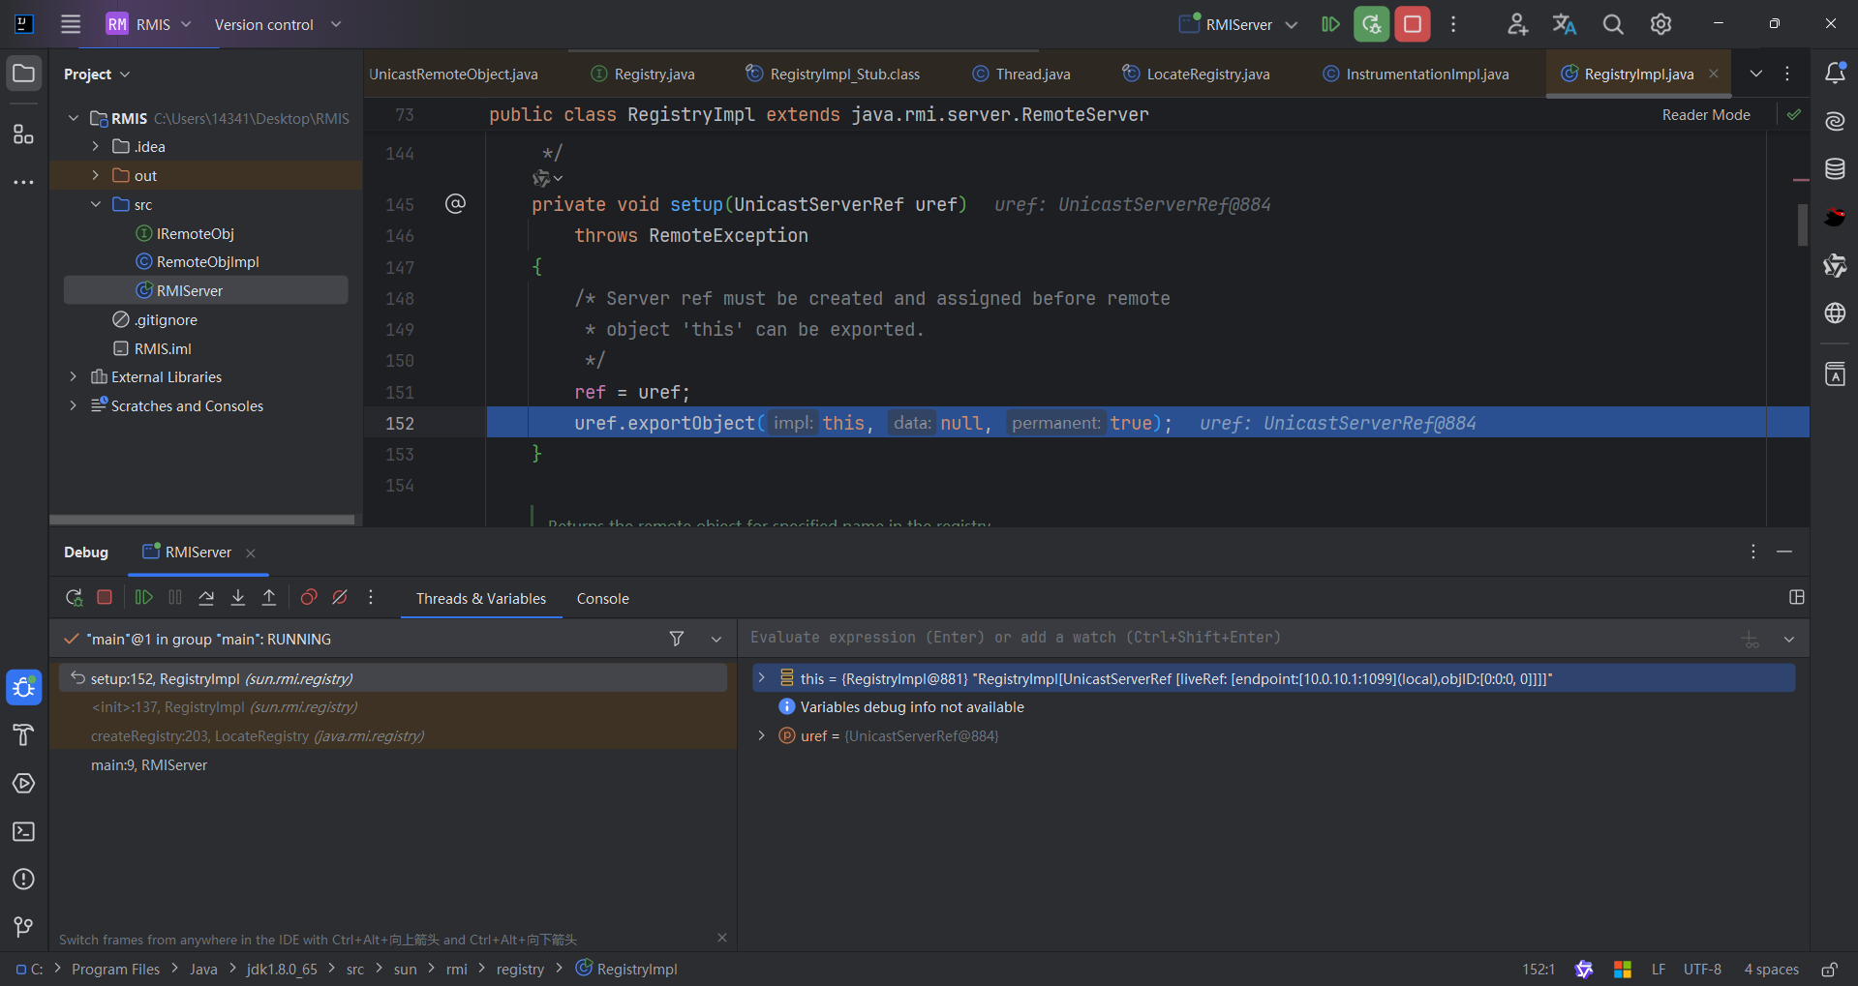Expand the .idea folder
The height and width of the screenshot is (986, 1858).
95,146
